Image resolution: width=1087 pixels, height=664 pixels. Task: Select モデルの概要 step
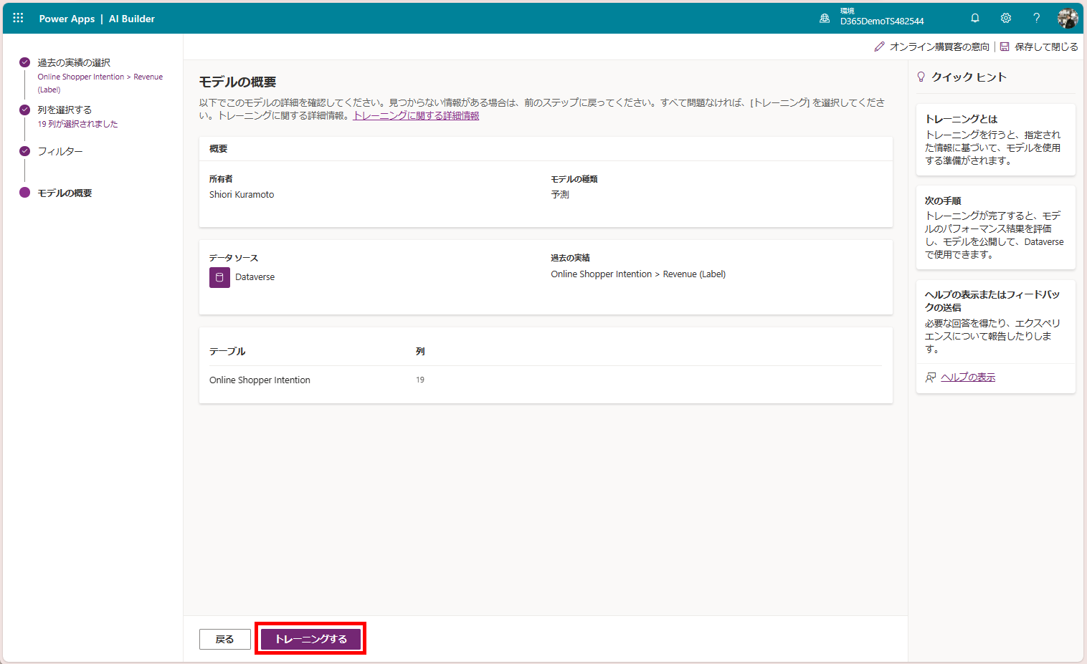coord(65,193)
